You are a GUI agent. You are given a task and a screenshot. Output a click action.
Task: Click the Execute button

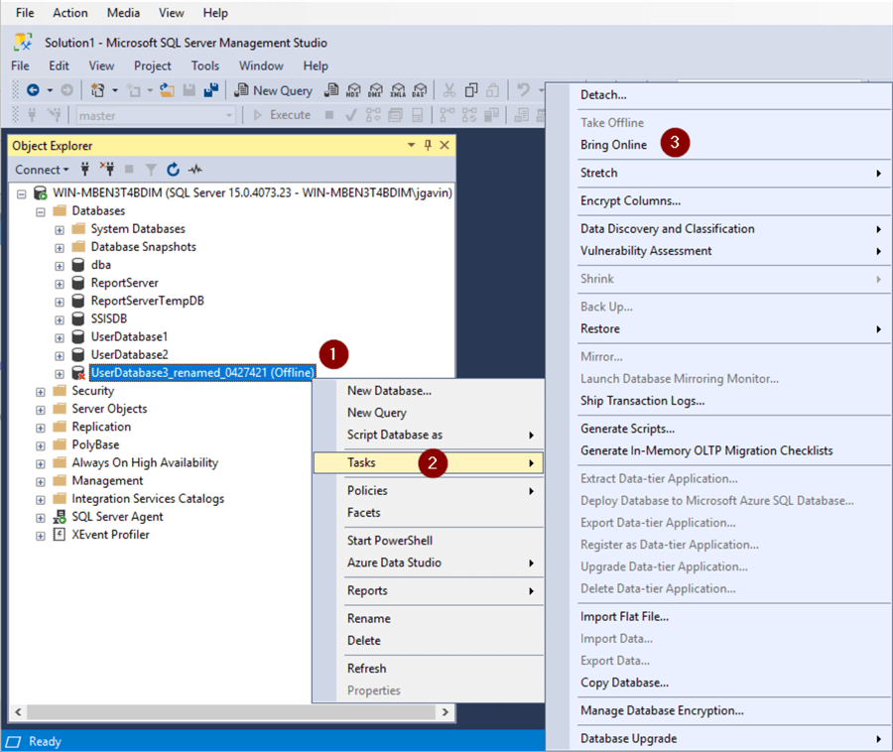coord(285,115)
